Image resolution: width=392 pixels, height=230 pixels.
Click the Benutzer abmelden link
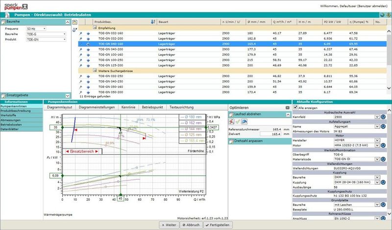[x=371, y=6]
